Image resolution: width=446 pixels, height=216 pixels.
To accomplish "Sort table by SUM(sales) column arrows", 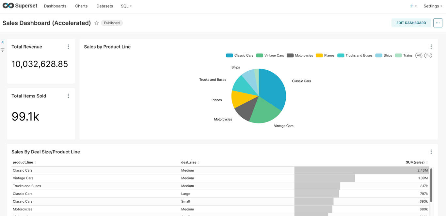I will [x=427, y=162].
